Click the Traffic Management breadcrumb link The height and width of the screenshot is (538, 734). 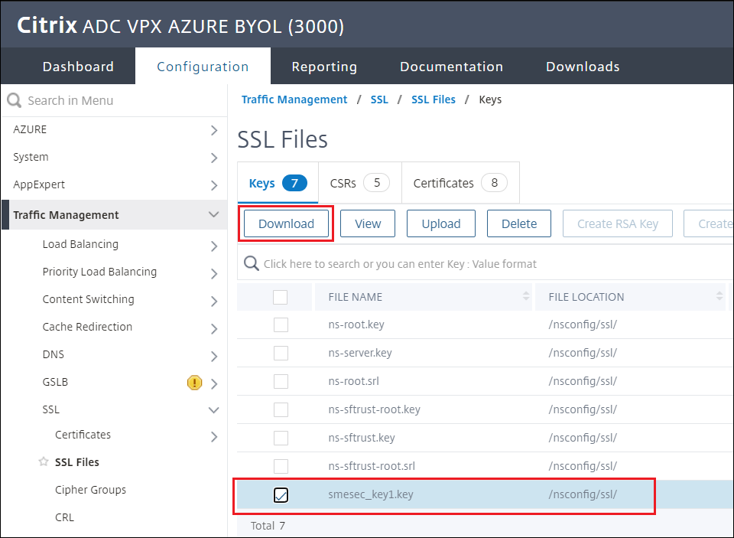[294, 99]
